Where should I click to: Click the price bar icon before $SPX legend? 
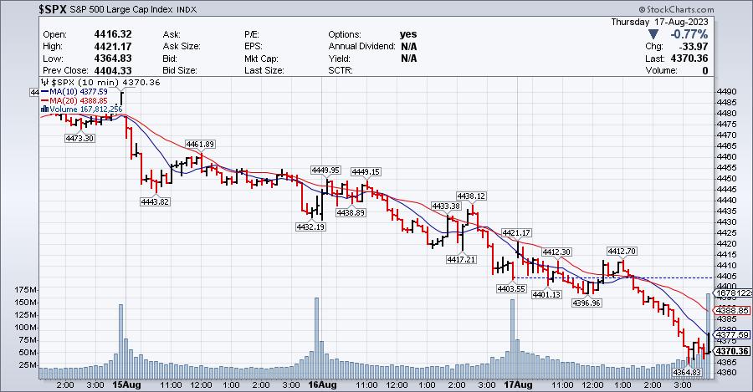pyautogui.click(x=45, y=83)
